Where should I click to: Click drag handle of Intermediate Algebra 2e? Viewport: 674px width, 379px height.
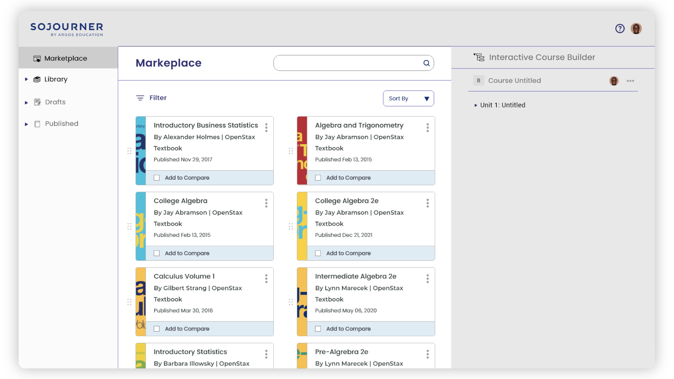click(291, 302)
